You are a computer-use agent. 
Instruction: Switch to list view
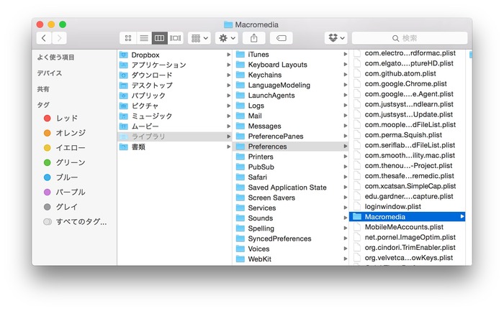pyautogui.click(x=144, y=38)
